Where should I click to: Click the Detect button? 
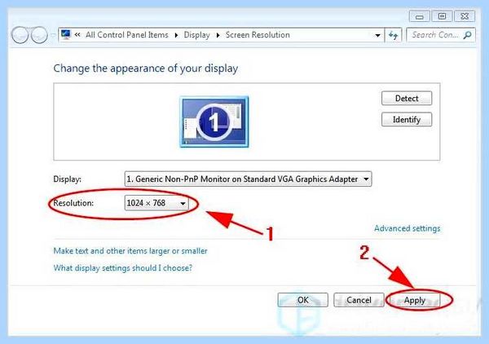point(407,99)
